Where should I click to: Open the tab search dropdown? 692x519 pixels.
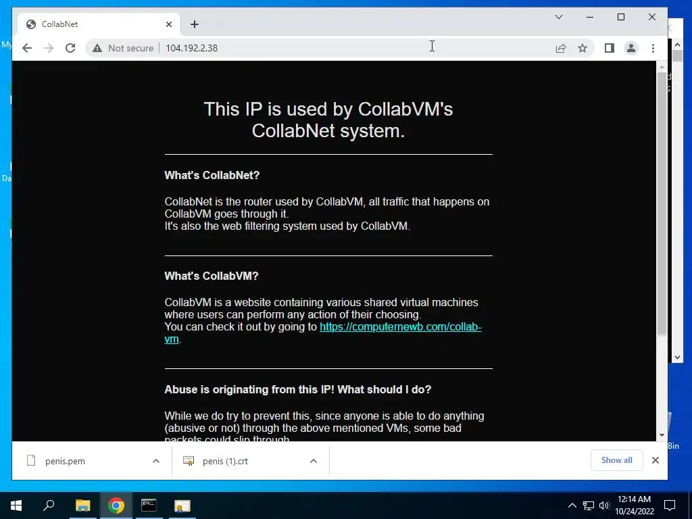[x=559, y=17]
